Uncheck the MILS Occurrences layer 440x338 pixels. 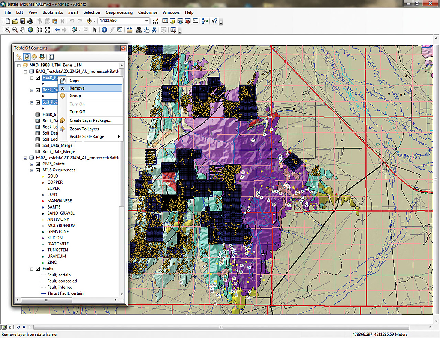pos(38,170)
